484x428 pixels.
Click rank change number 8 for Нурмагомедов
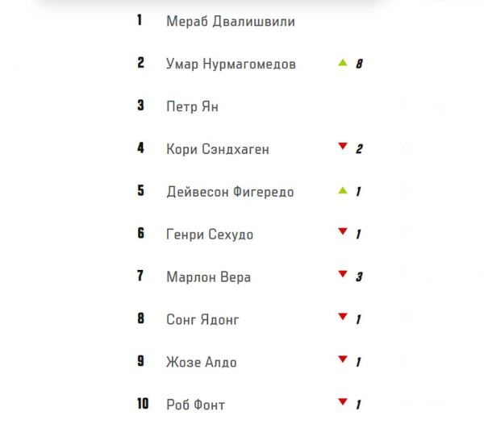(x=359, y=64)
